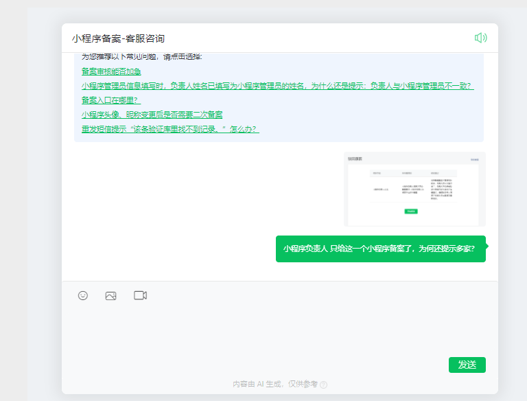
Task: Click the title 小程序备案-客服咨询
Action: [x=118, y=38]
